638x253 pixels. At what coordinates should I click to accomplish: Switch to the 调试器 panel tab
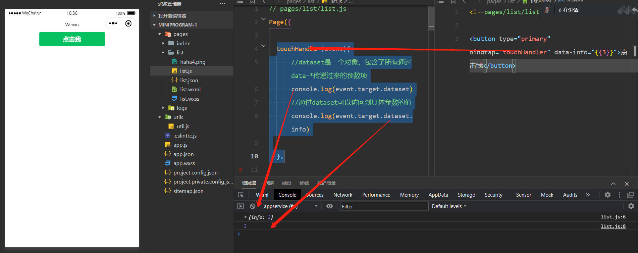coord(249,183)
